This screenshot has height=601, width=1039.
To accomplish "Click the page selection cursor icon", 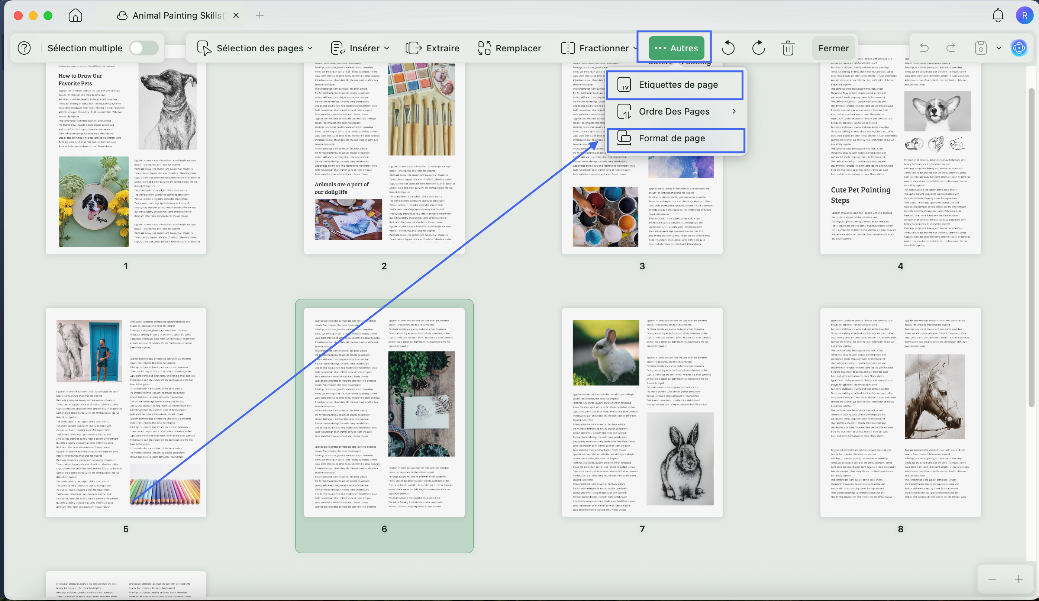I will click(204, 48).
